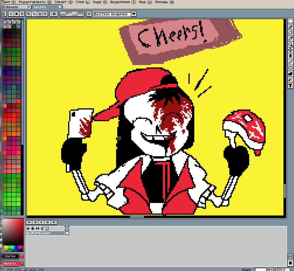This screenshot has height=271, width=294.
Task: Select the Contour blob tool
Action: (x=290, y=74)
